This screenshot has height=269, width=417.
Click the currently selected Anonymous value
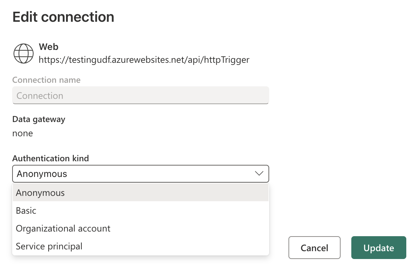(x=41, y=173)
